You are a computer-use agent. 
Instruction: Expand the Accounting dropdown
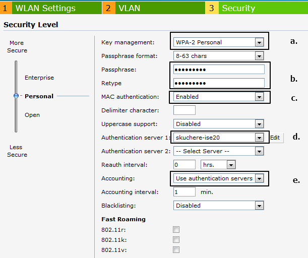(218, 178)
